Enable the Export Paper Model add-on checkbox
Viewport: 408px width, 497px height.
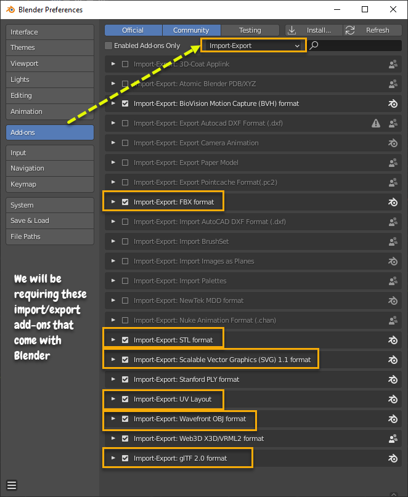[126, 163]
